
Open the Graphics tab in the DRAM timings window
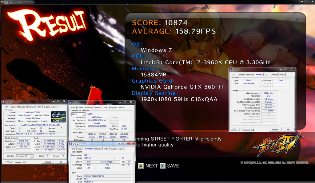pyautogui.click(x=274, y=75)
